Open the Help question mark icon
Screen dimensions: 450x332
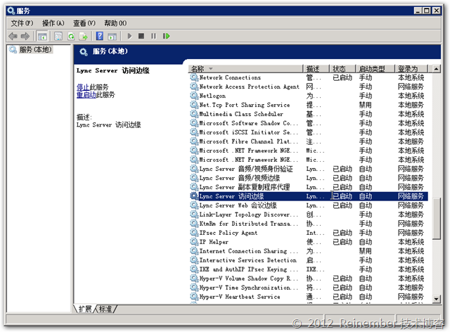(100, 36)
